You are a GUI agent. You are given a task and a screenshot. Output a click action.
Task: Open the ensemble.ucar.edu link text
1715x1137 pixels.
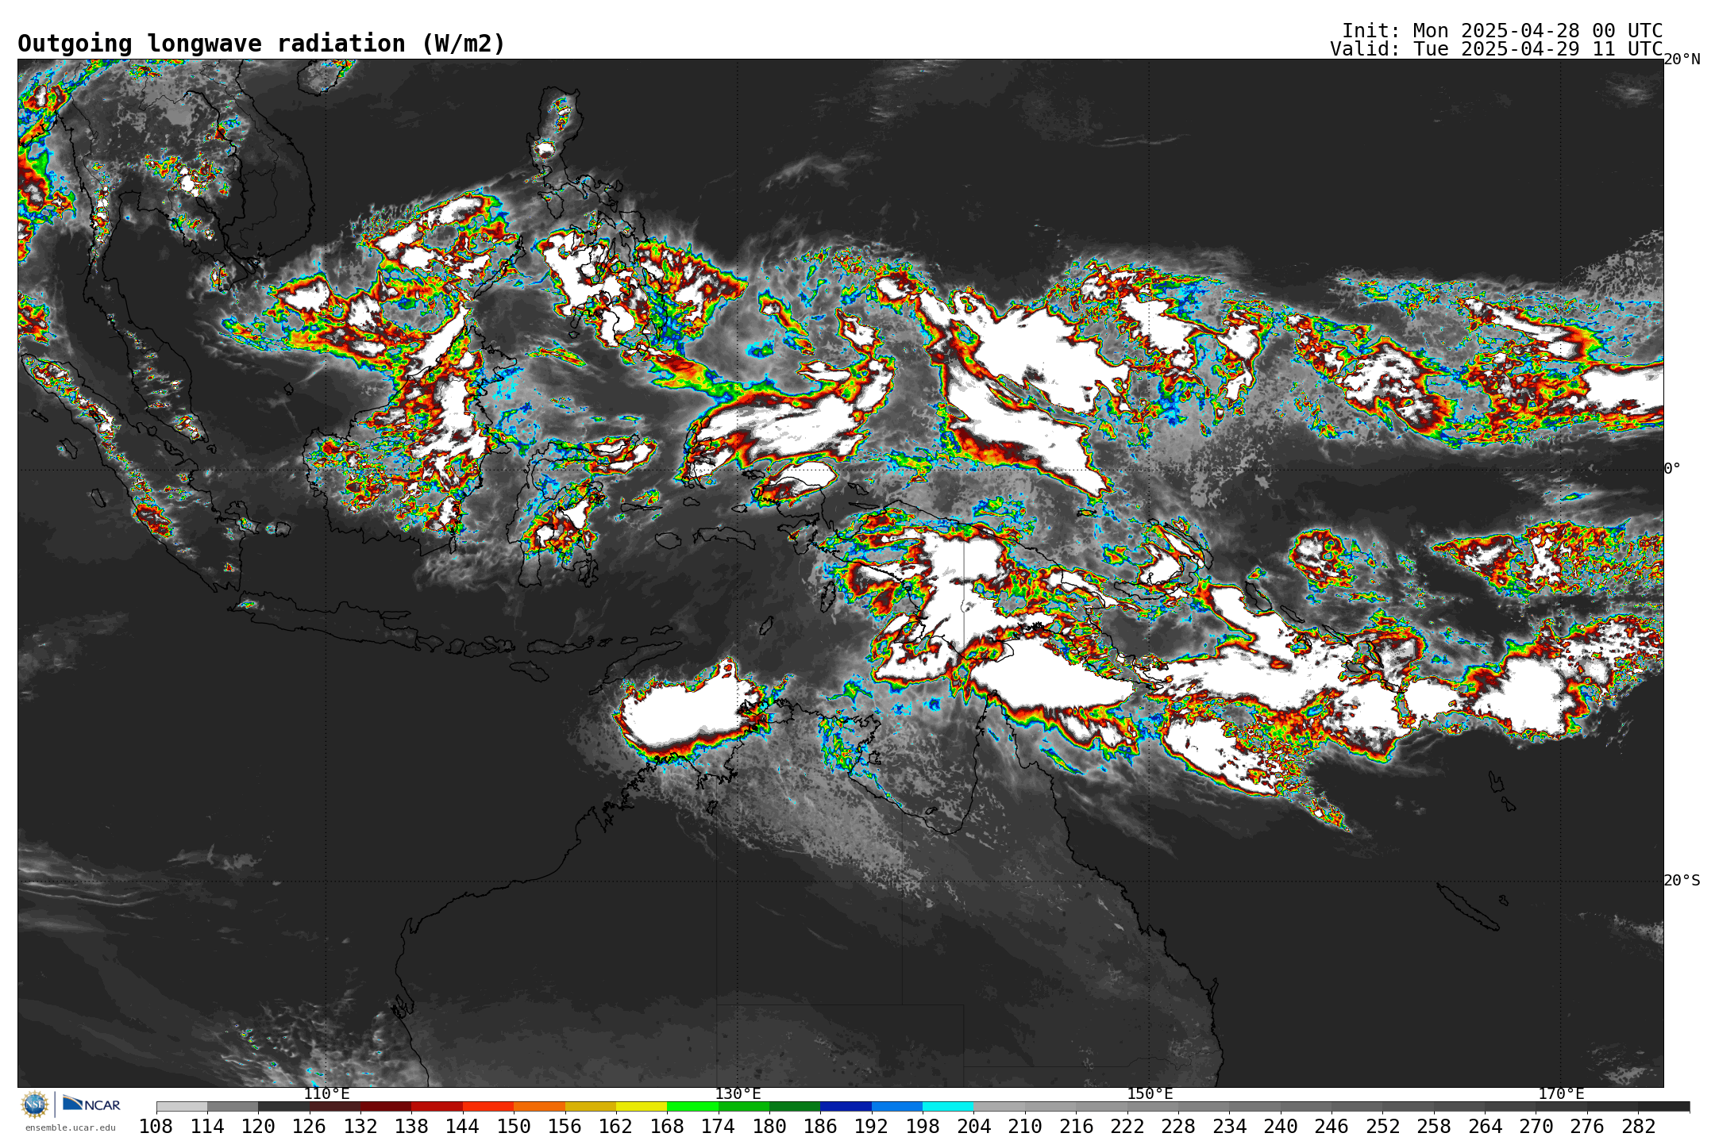click(71, 1127)
